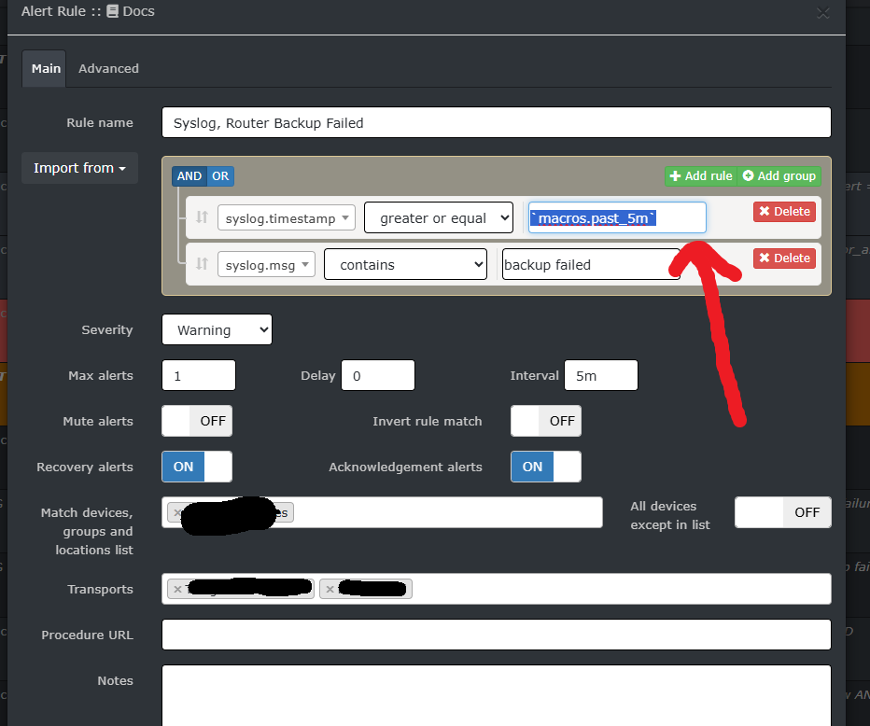Disable Recovery alerts switch
The height and width of the screenshot is (726, 870).
[197, 467]
